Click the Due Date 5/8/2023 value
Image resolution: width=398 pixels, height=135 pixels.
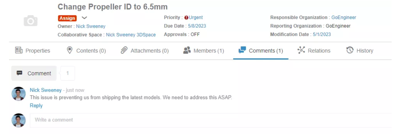(197, 26)
